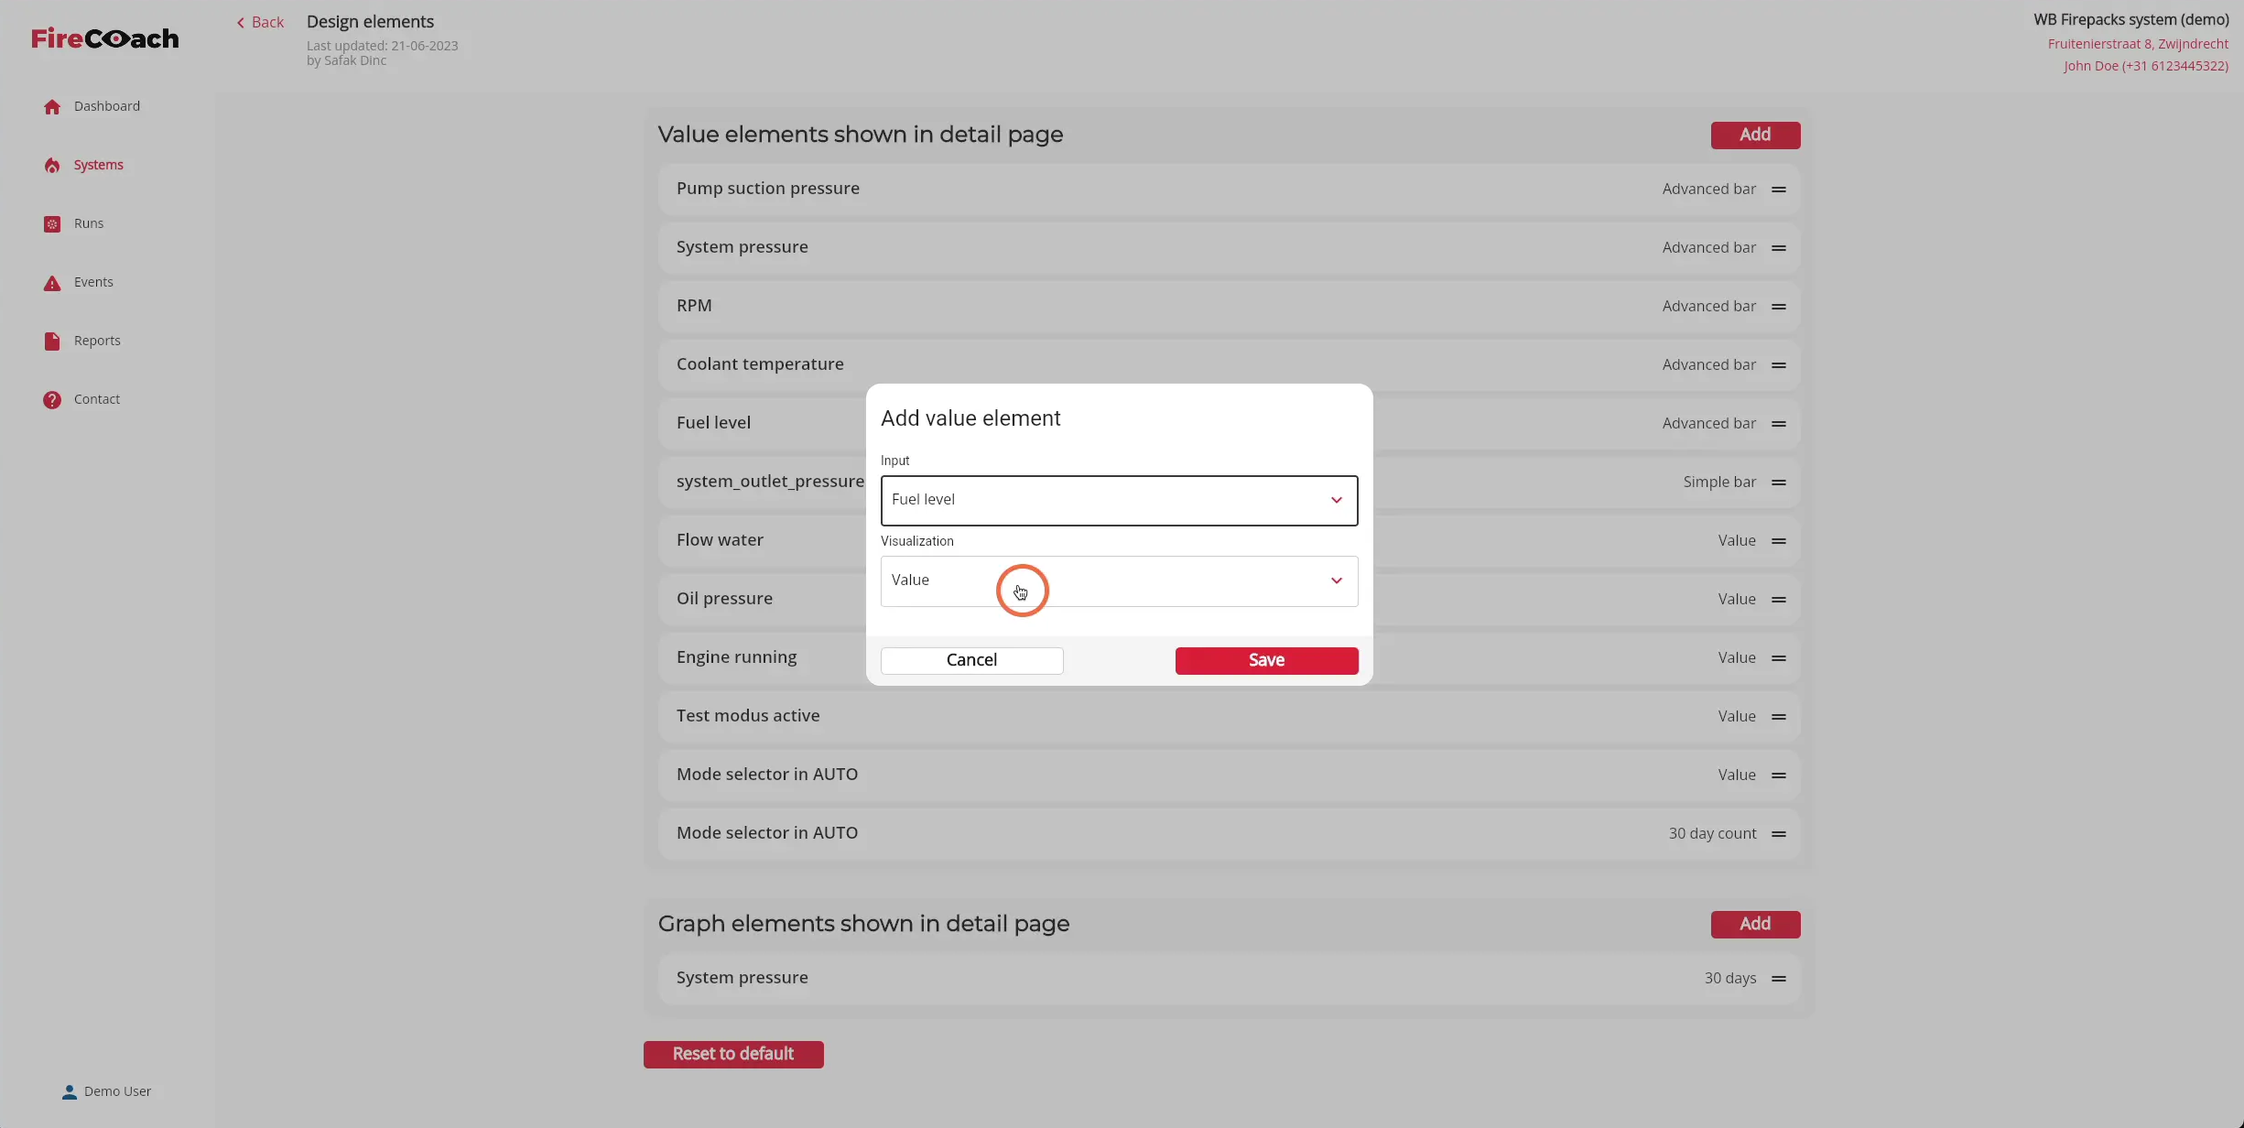Click the Contact sidebar label

(x=97, y=399)
